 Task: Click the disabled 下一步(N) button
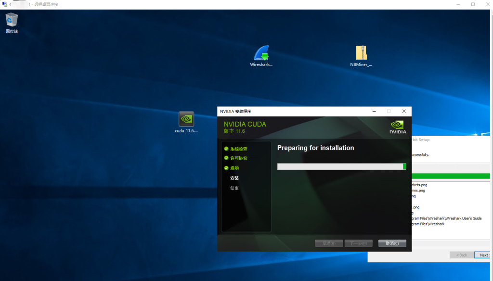pyautogui.click(x=358, y=243)
